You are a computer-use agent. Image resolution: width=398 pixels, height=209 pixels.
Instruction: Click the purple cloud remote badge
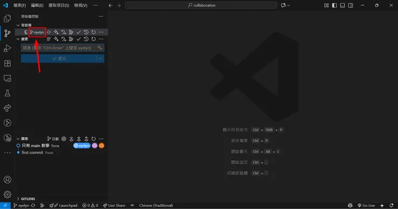point(95,146)
